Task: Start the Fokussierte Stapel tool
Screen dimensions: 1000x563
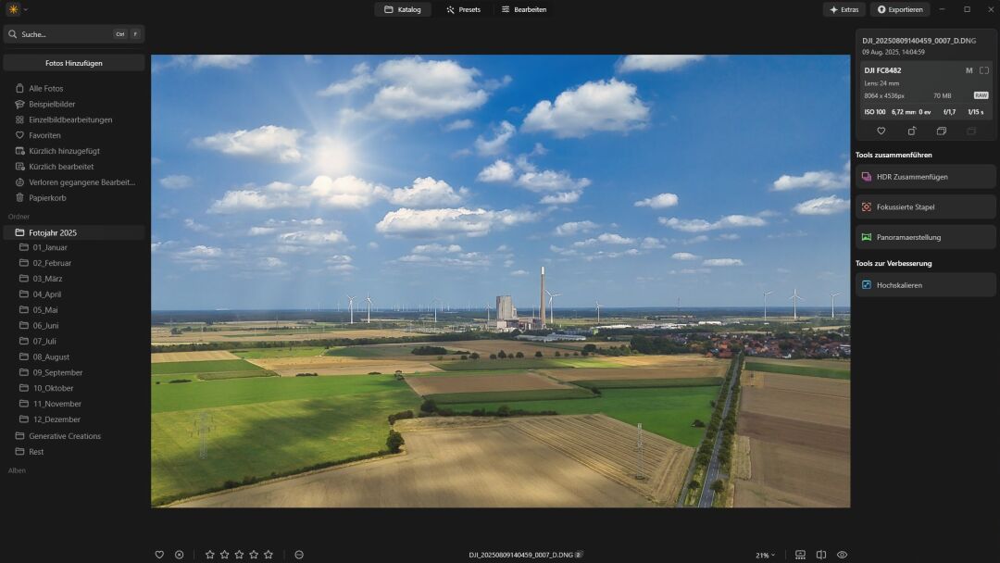Action: (924, 206)
